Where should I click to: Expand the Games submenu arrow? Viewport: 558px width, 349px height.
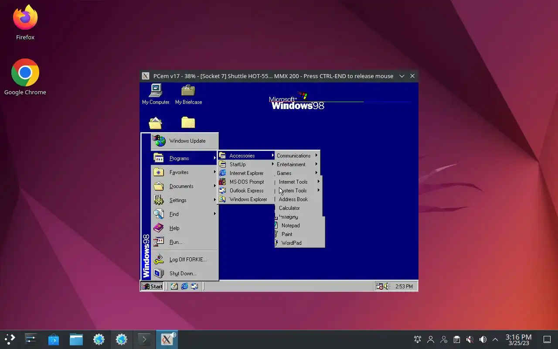coord(316,173)
